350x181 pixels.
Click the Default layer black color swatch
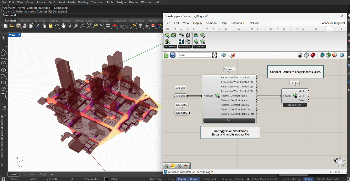pyautogui.click(x=106, y=179)
